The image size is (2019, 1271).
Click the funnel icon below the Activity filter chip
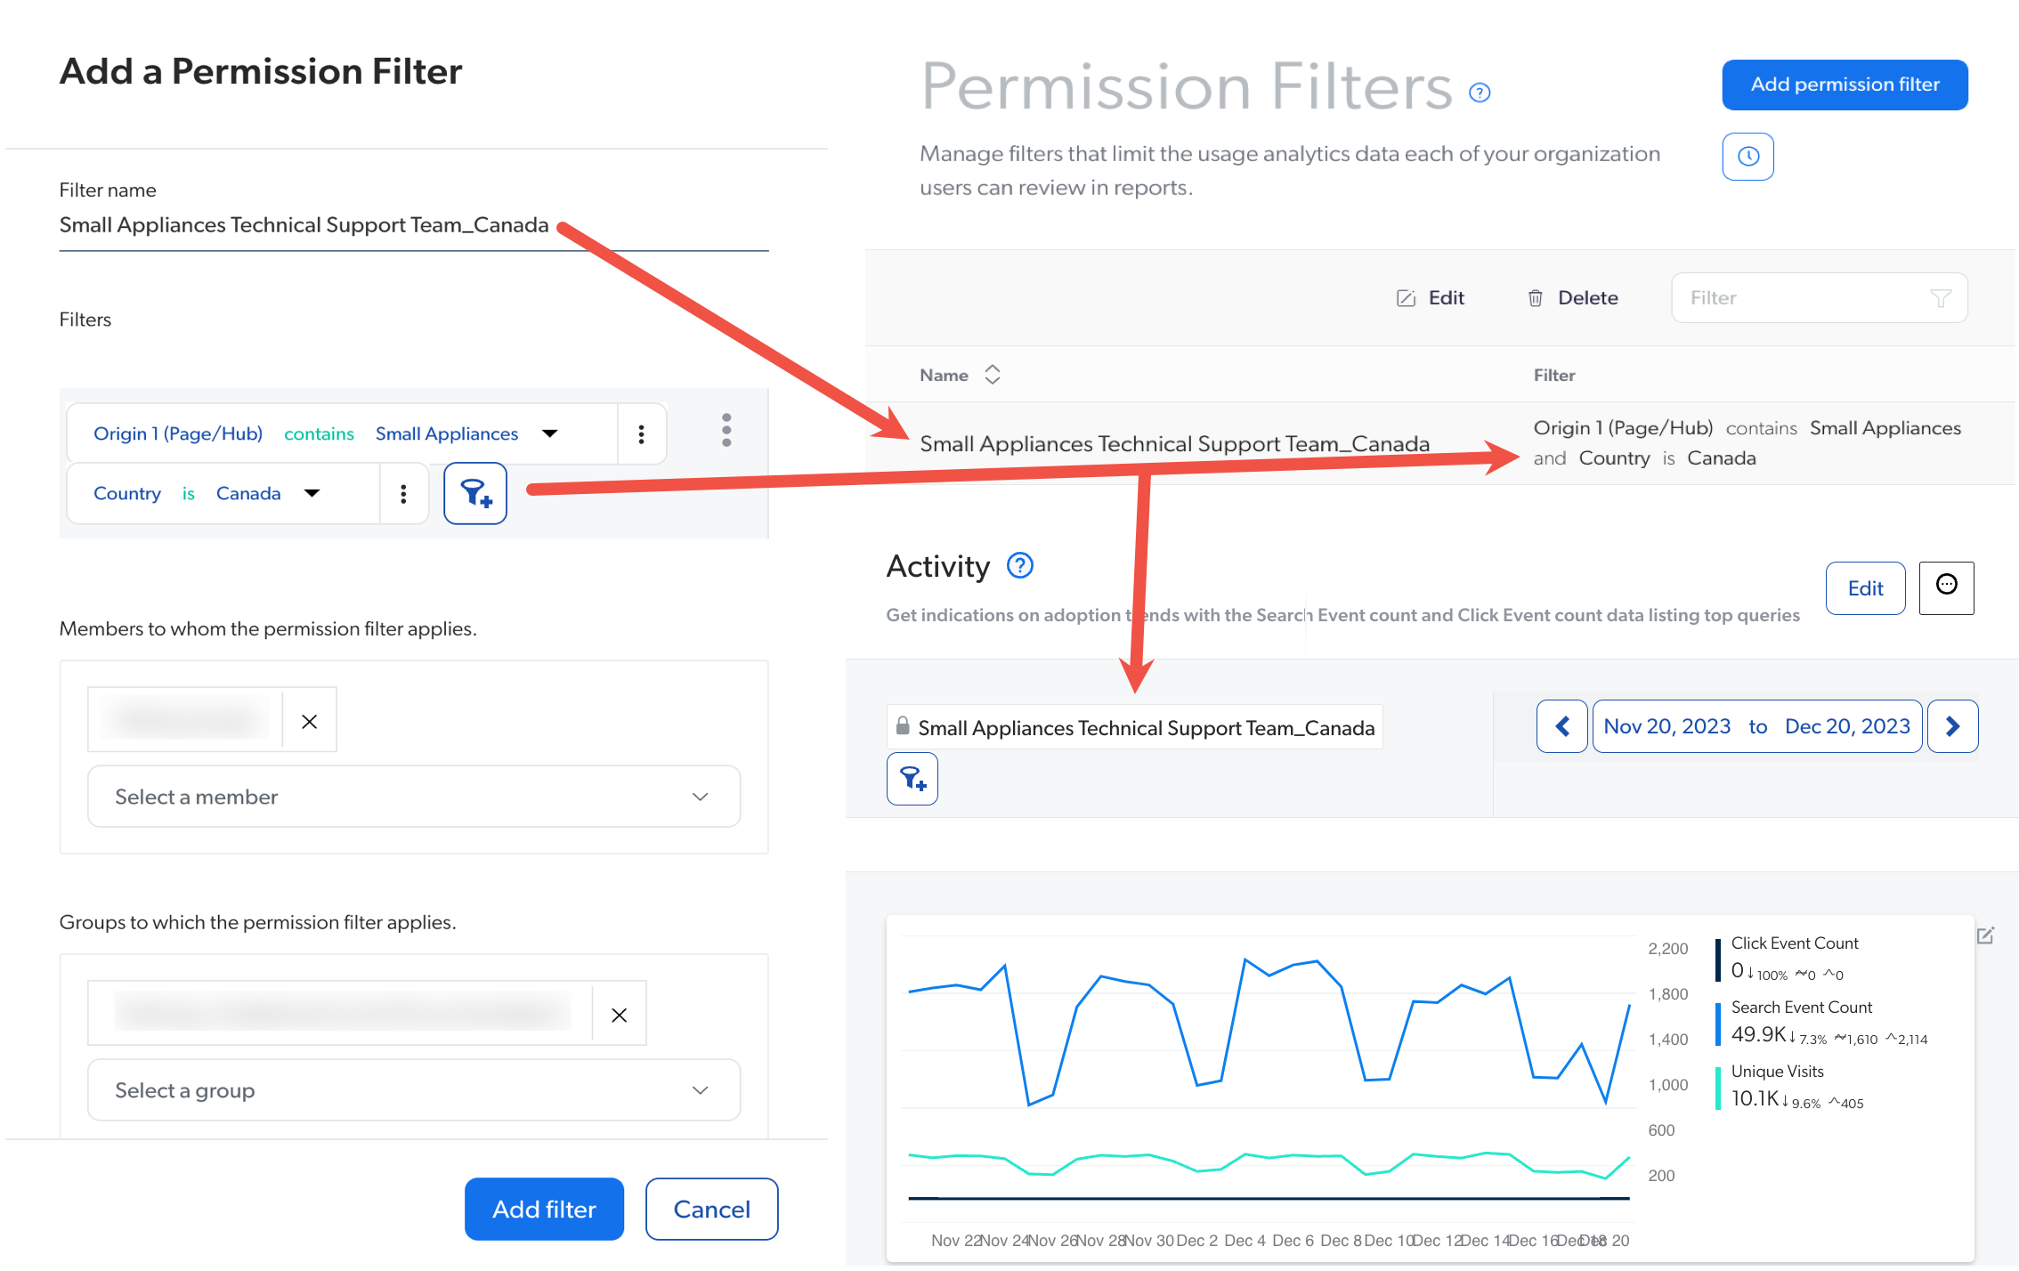click(x=912, y=779)
